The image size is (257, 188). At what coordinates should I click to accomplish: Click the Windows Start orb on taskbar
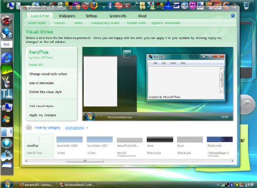point(7,184)
